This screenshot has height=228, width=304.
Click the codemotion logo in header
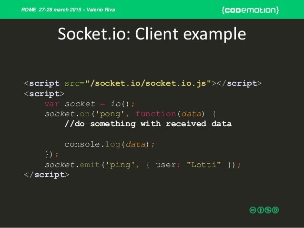pyautogui.click(x=250, y=10)
